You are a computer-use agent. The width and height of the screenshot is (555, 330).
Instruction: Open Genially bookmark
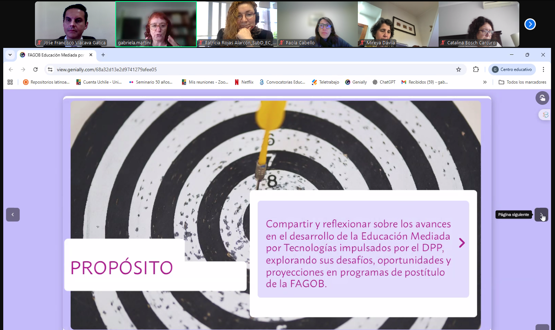[x=356, y=82]
